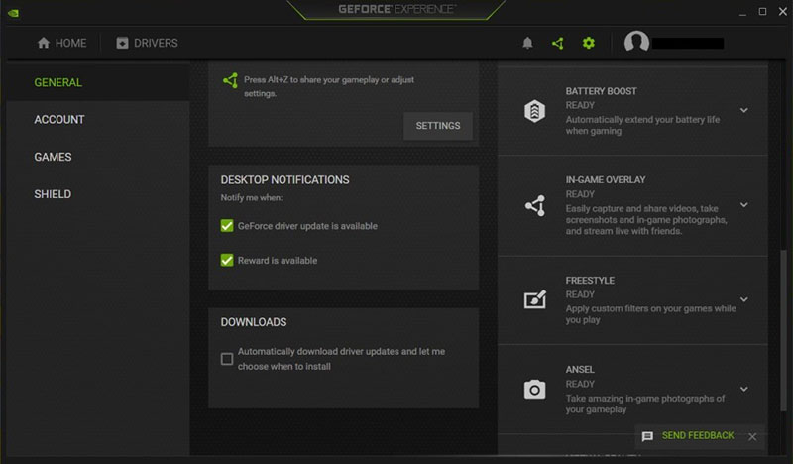Click the in-game overlay SETTINGS button

438,126
